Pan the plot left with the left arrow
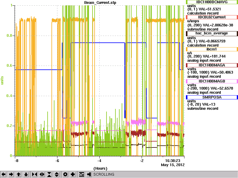This screenshot has height=178, width=238. tap(4, 174)
